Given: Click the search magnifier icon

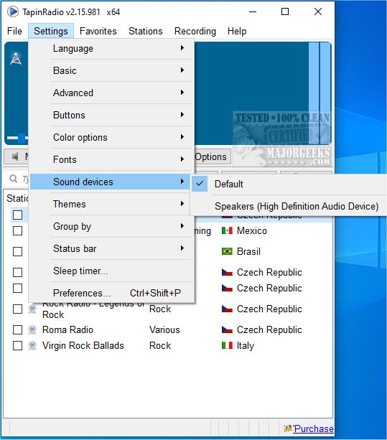Looking at the screenshot, I should (x=13, y=179).
